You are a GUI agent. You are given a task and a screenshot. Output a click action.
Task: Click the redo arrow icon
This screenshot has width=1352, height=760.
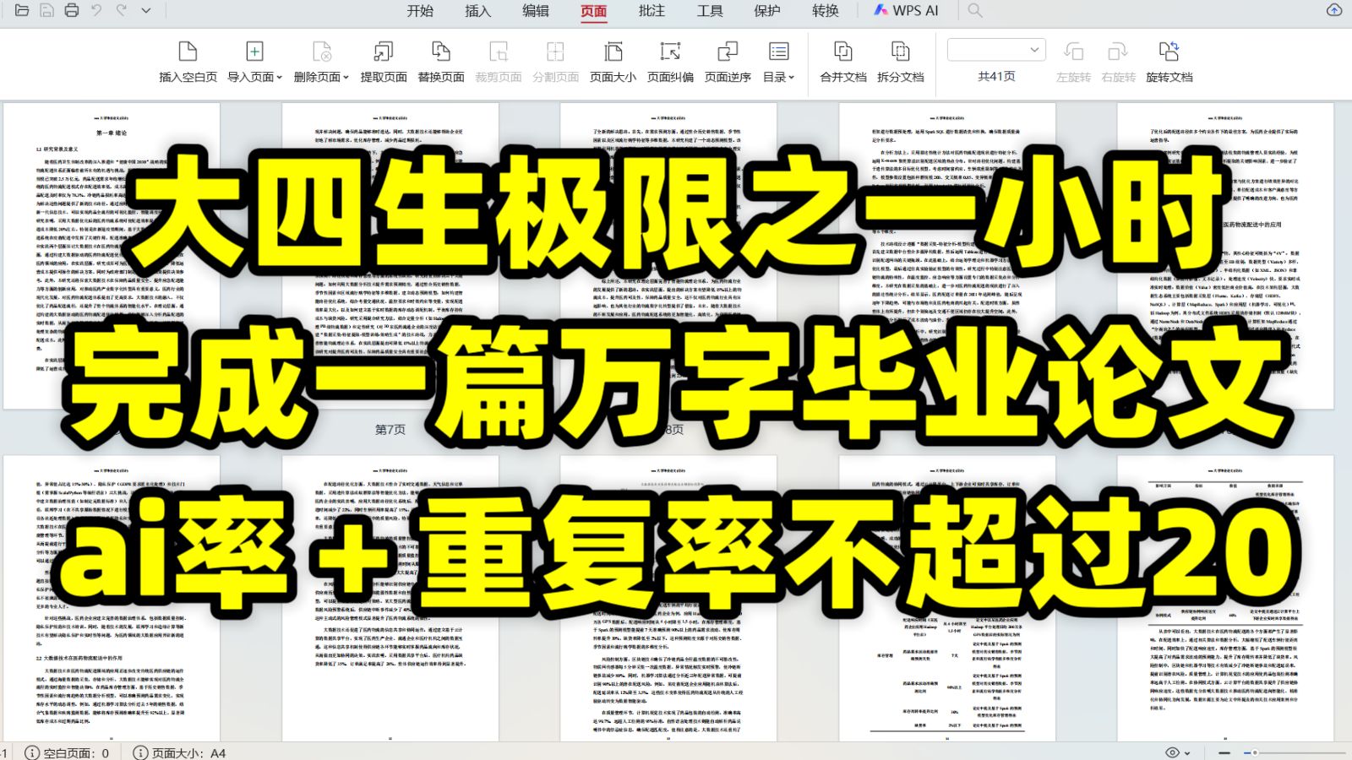122,10
